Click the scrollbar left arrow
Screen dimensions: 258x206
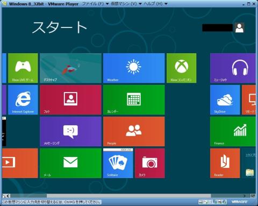coord(8,196)
